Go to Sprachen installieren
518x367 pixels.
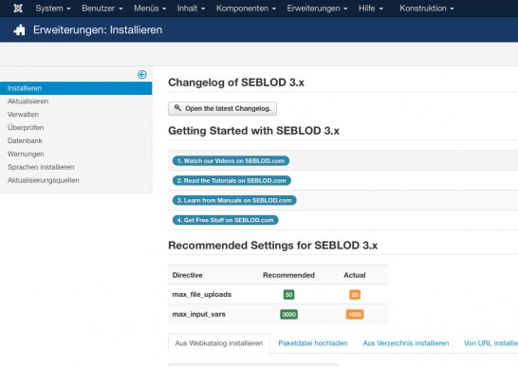(41, 167)
